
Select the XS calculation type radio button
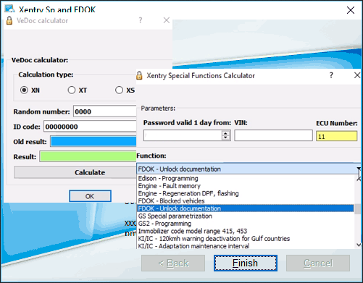[119, 90]
